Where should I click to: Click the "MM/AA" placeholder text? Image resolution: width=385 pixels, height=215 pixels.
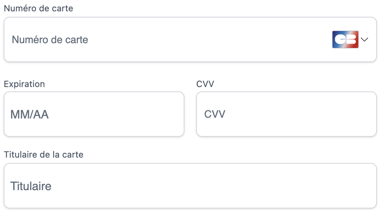point(30,115)
